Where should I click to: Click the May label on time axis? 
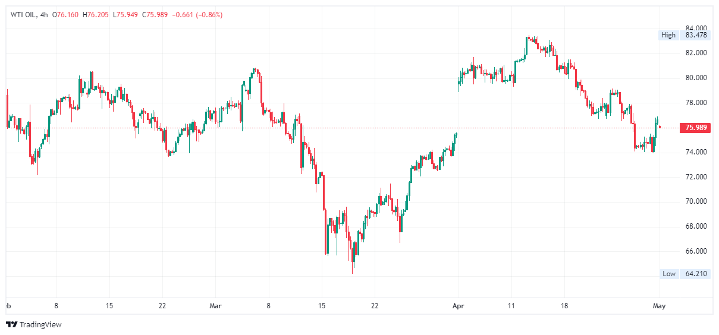tap(659, 306)
